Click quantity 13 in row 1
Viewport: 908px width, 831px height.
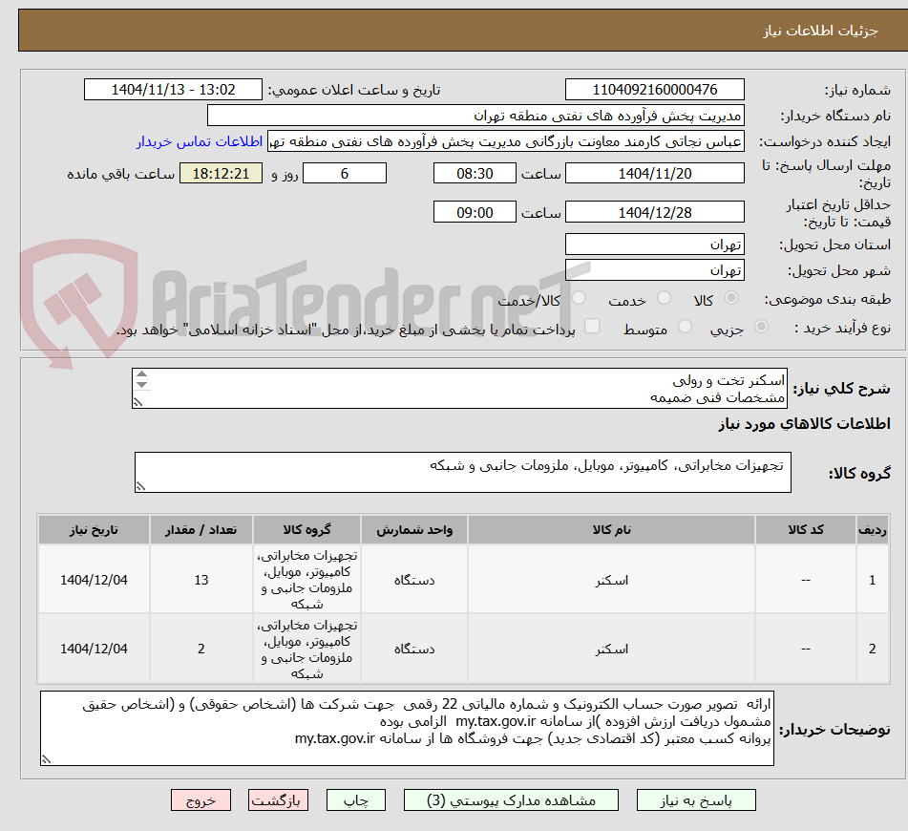201,580
